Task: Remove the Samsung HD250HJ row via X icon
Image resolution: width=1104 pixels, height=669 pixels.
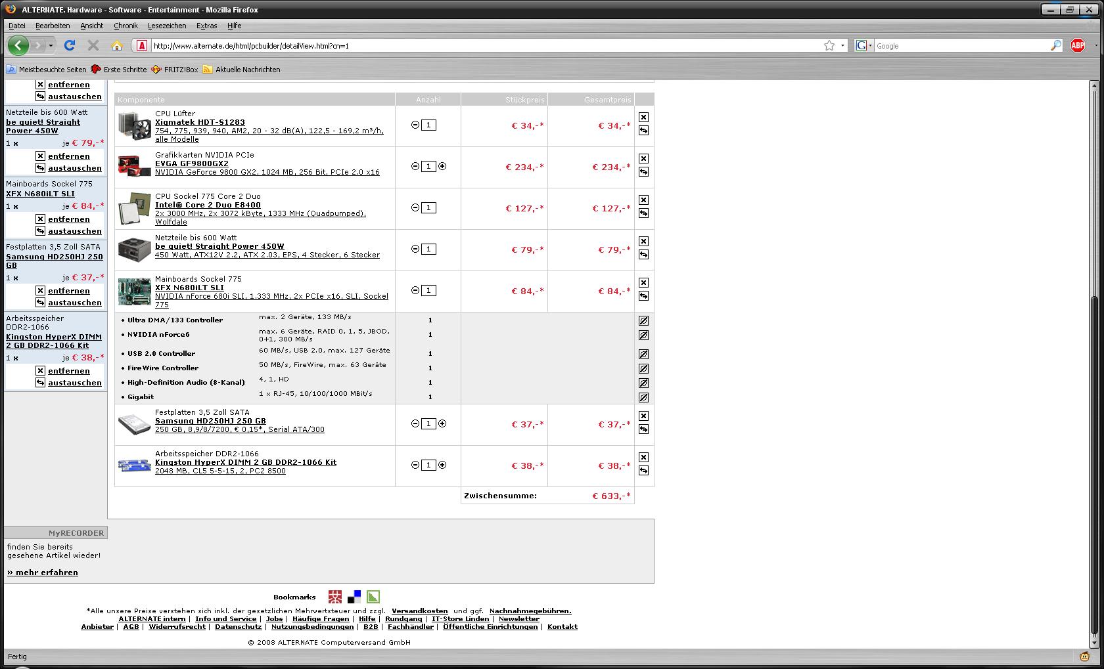Action: point(643,416)
